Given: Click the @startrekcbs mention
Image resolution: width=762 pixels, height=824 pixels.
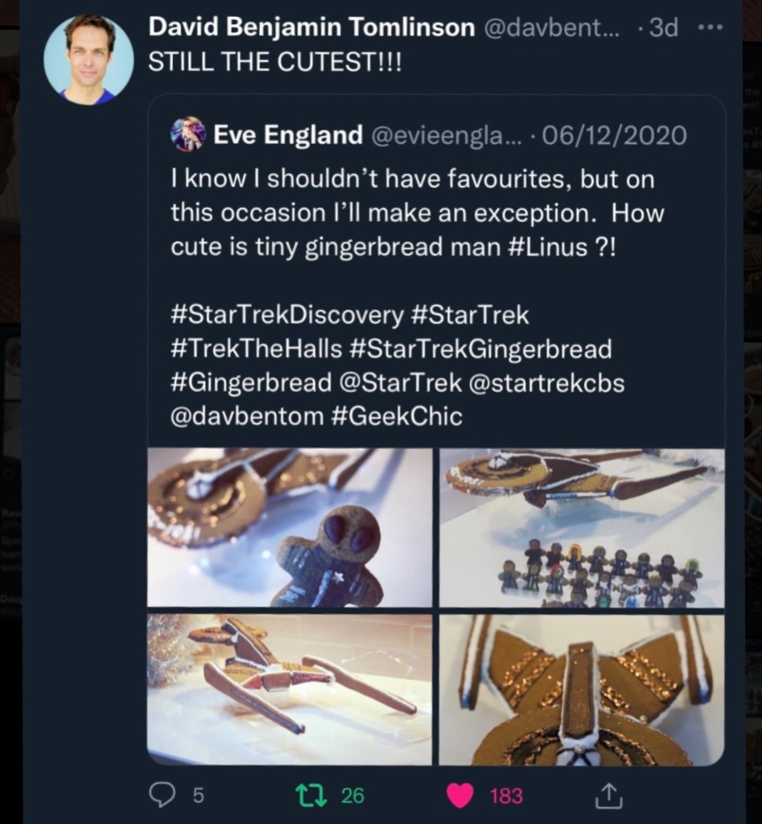Looking at the screenshot, I should coord(546,382).
